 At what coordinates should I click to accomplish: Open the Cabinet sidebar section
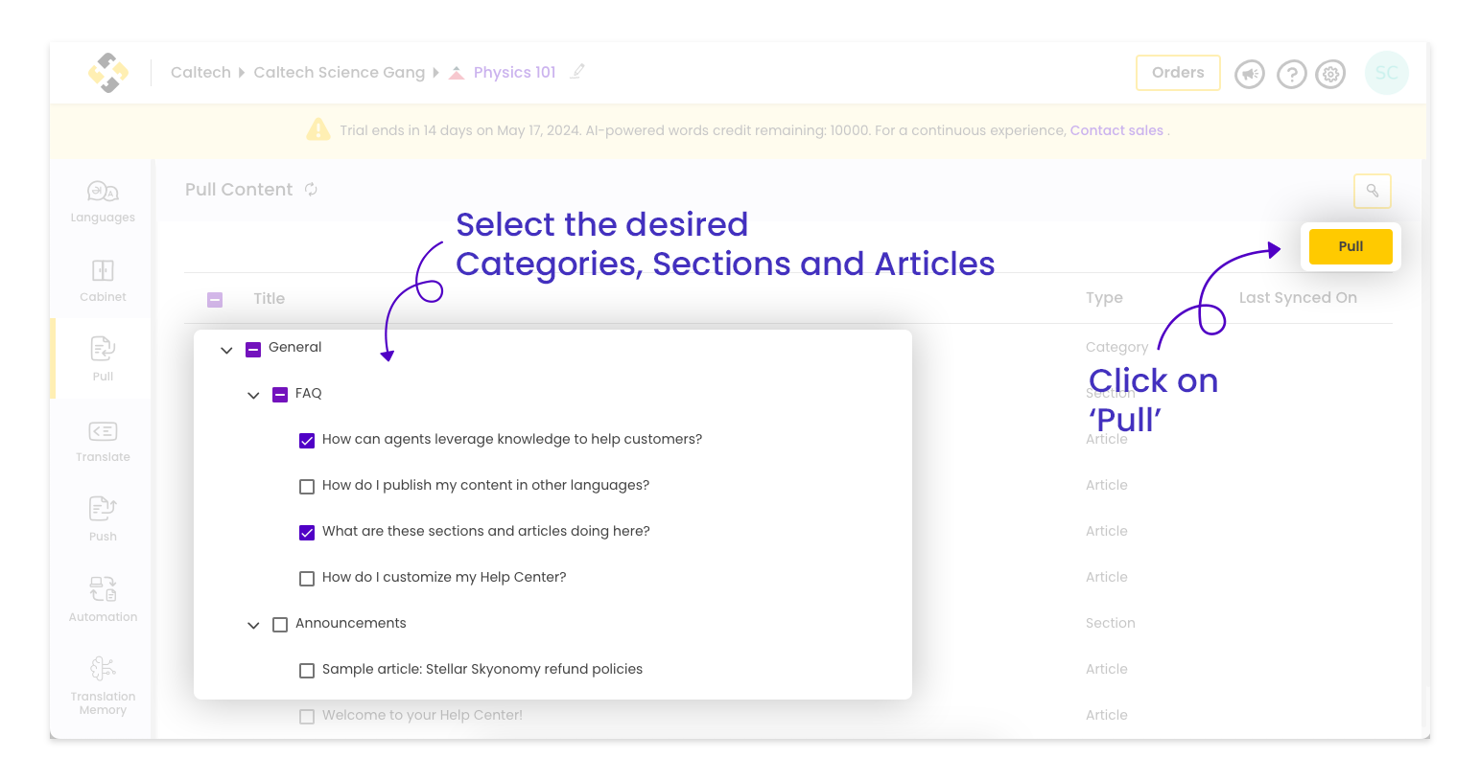click(x=103, y=281)
